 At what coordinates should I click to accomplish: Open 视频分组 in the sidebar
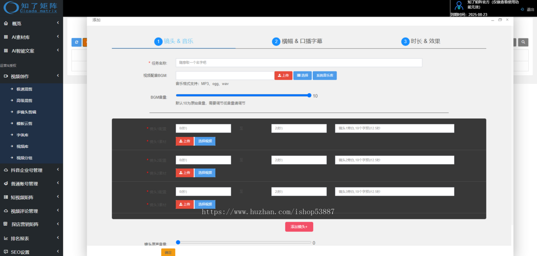pyautogui.click(x=24, y=158)
